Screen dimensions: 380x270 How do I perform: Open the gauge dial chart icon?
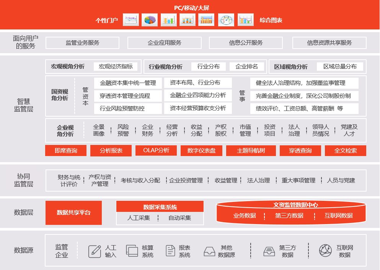click(x=226, y=20)
